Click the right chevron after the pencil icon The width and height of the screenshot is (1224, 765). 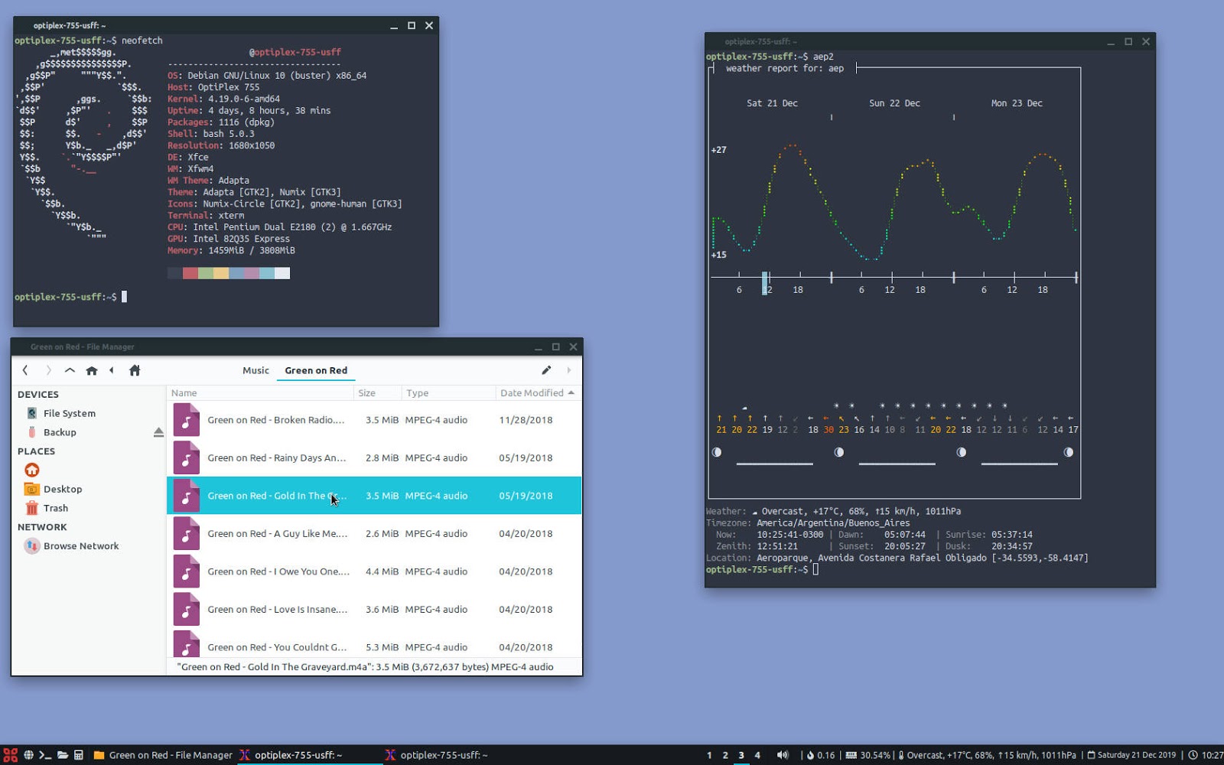(569, 369)
